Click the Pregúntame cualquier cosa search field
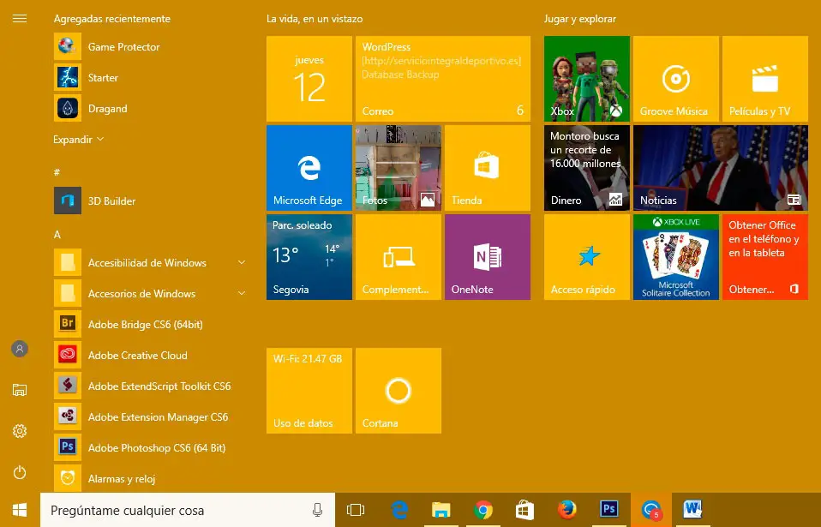Viewport: 821px width, 527px height. [171, 511]
